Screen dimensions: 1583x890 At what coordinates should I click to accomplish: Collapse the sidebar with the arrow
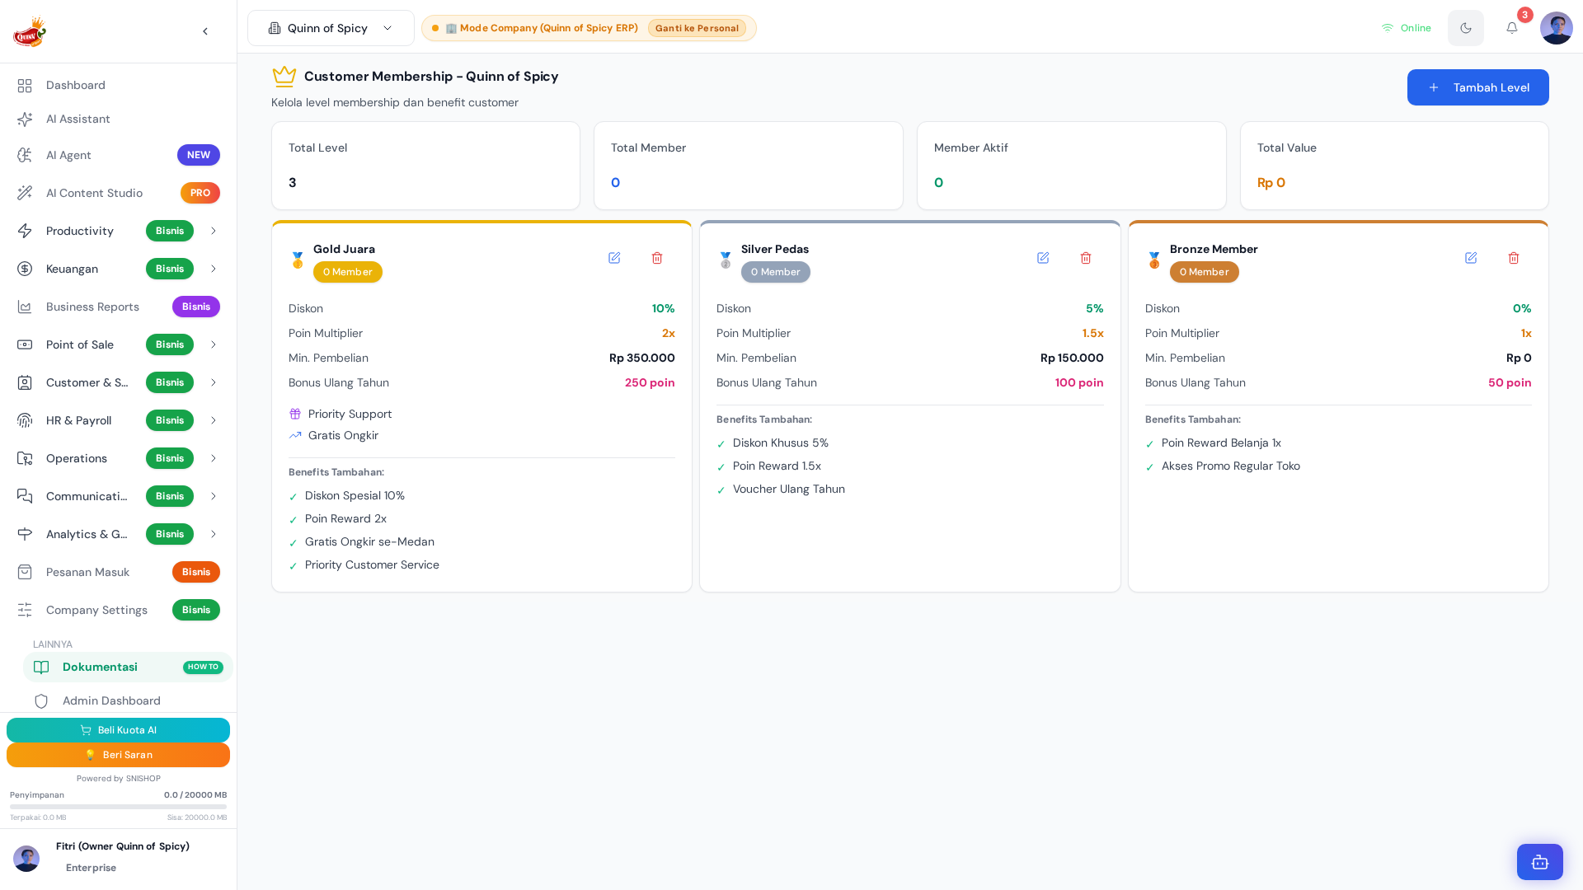205,31
